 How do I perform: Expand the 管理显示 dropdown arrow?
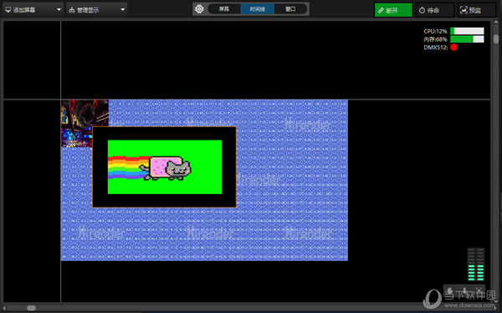point(123,10)
